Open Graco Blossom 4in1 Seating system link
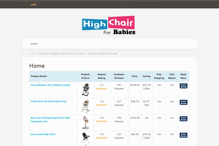 click(50, 85)
